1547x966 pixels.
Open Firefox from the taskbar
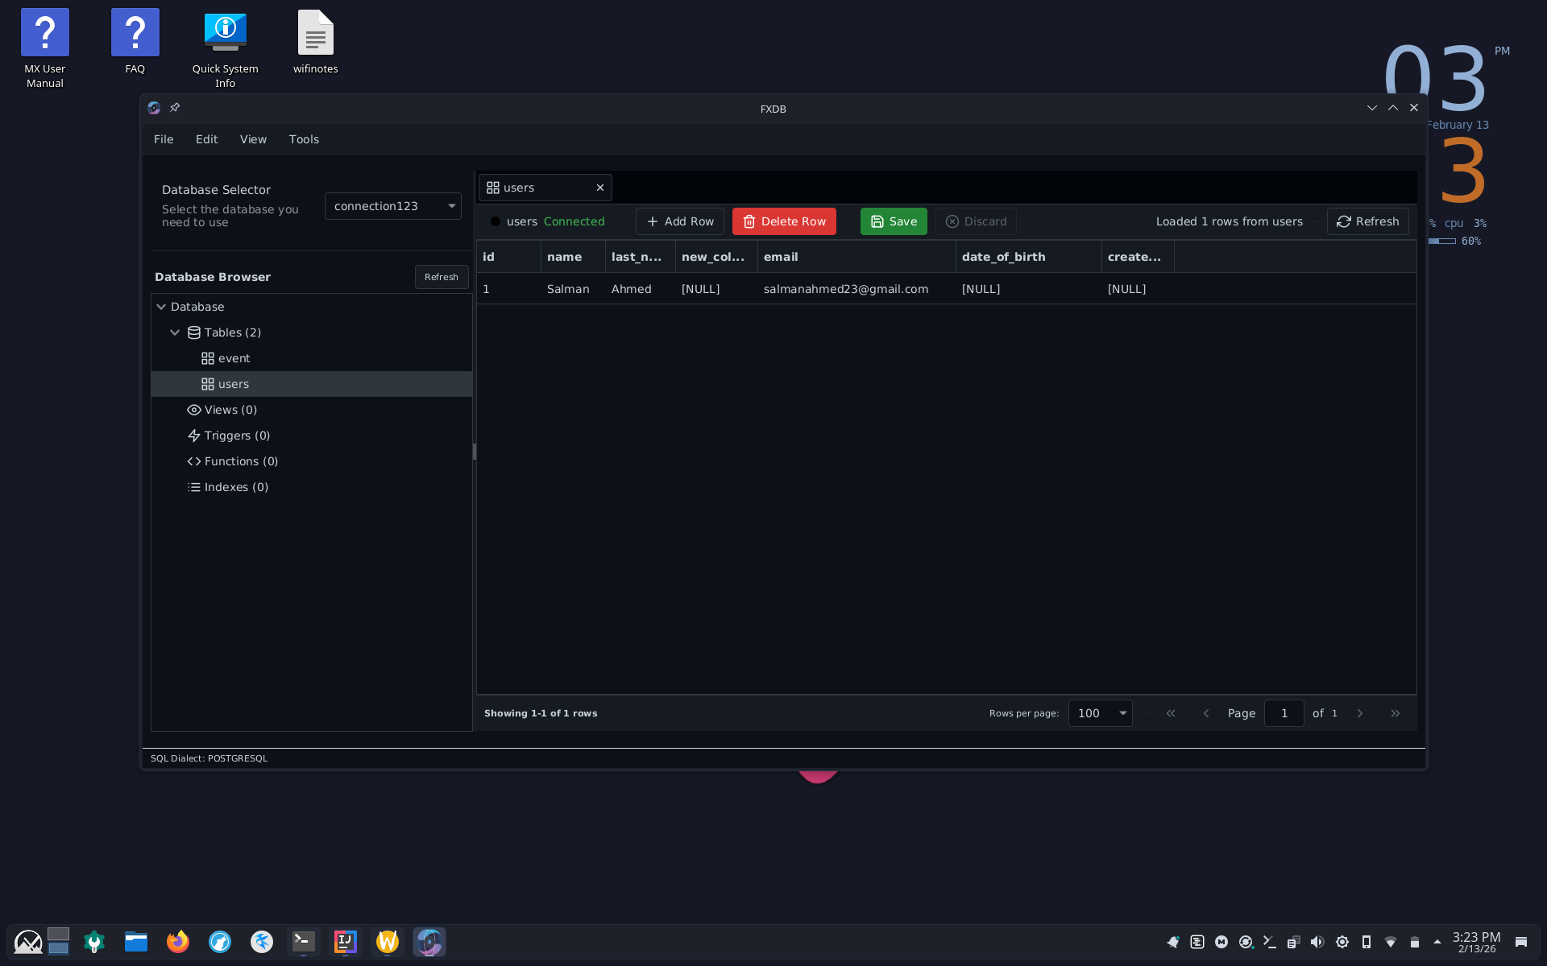177,941
